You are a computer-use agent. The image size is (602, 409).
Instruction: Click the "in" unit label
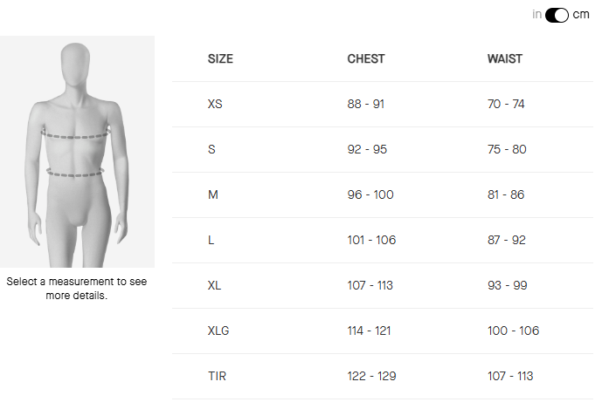536,15
